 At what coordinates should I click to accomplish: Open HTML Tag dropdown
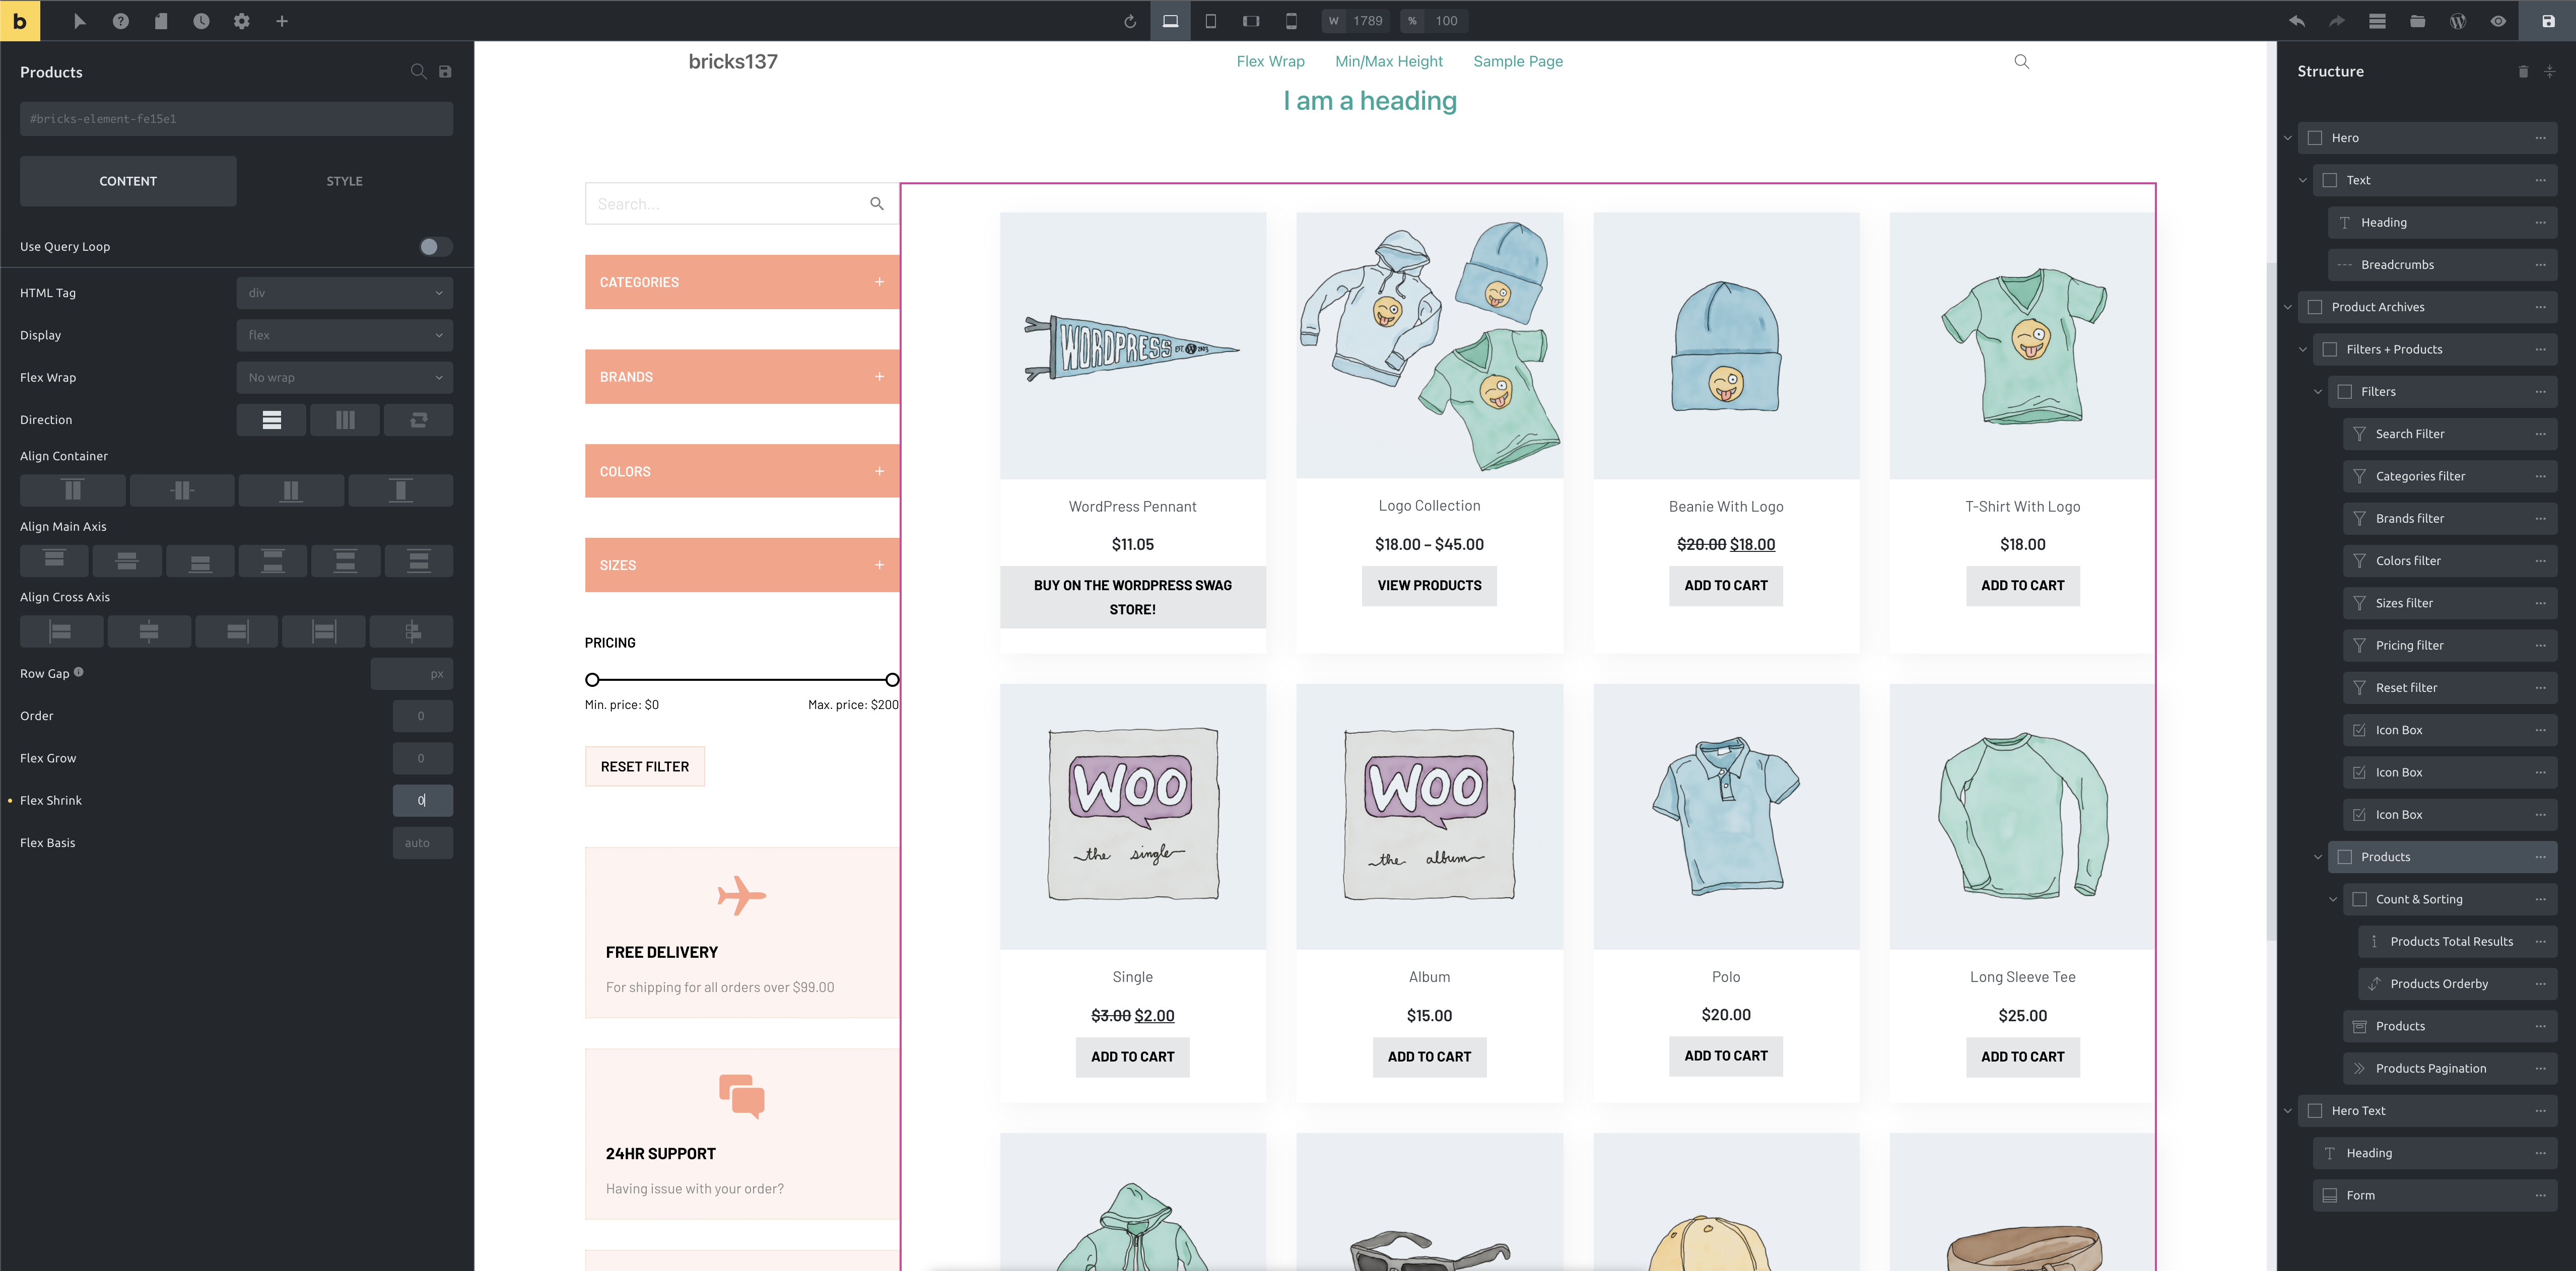345,293
